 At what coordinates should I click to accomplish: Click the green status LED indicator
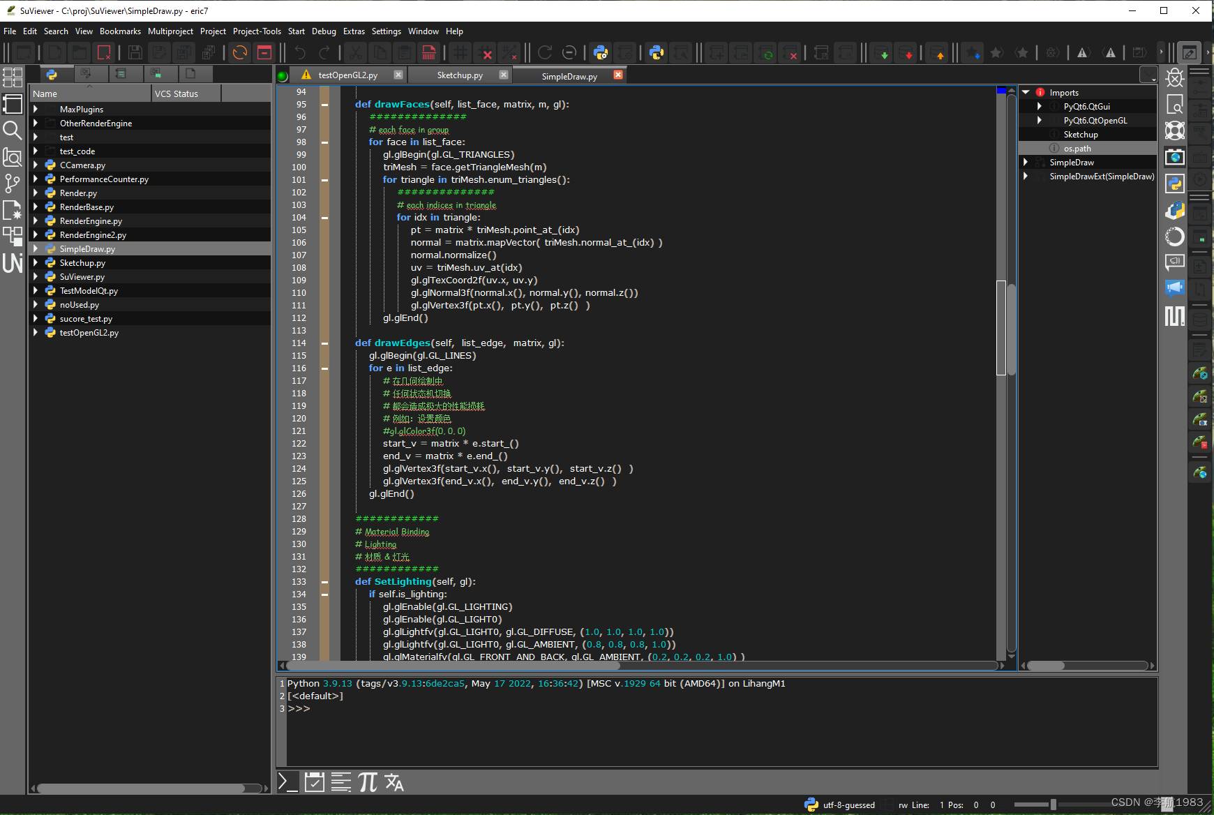[x=283, y=76]
